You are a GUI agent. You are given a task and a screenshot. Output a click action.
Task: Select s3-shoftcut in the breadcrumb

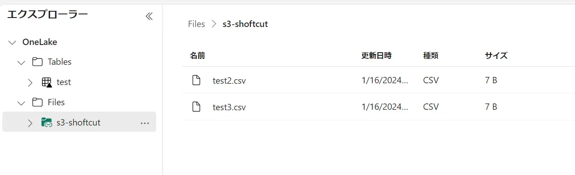(245, 24)
